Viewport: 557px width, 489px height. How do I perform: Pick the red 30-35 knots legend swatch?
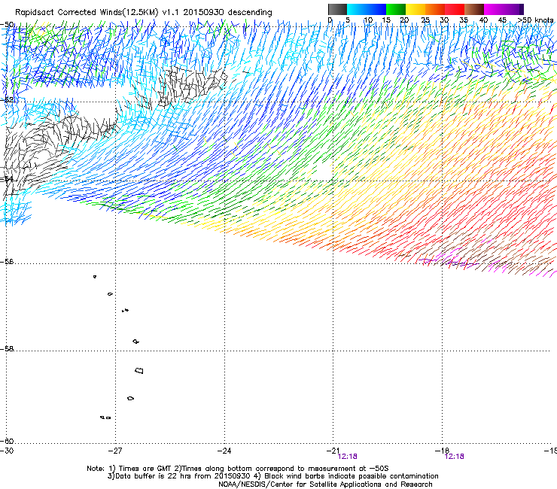[455, 9]
